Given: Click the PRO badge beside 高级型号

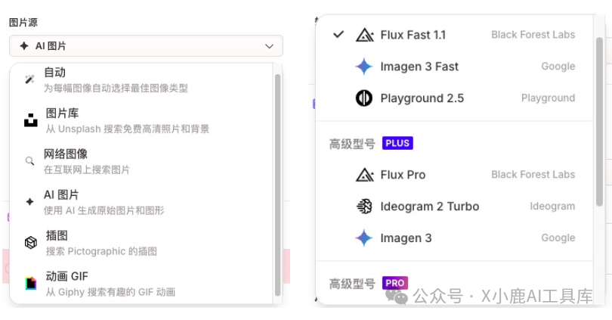Looking at the screenshot, I should 395,283.
